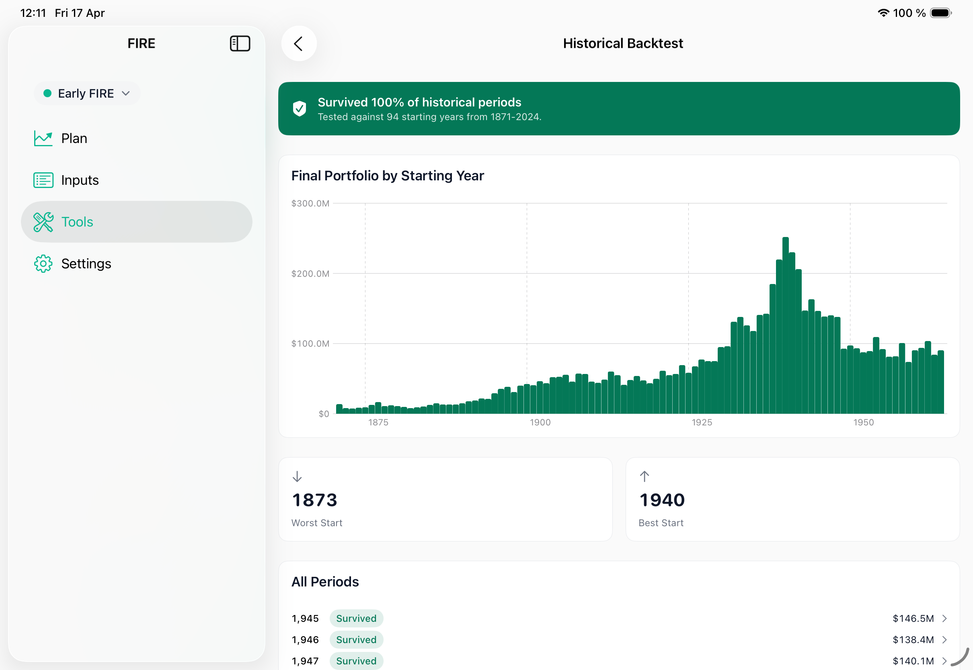Viewport: 973px width, 670px height.
Task: Open the Settings section
Action: [x=137, y=264]
